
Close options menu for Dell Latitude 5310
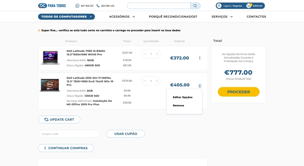200,86
